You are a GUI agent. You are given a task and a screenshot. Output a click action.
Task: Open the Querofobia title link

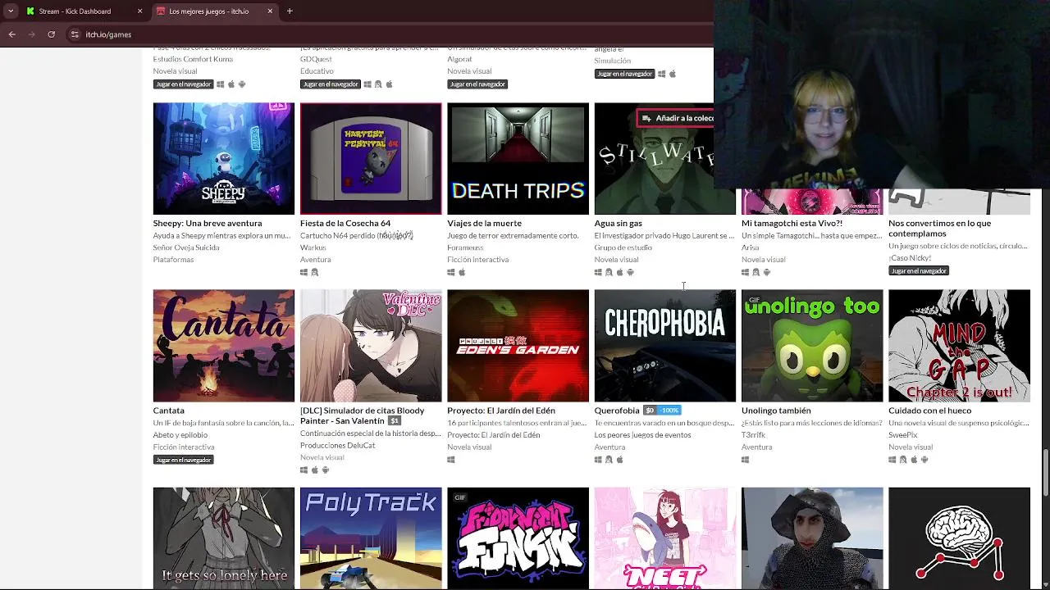[617, 411]
